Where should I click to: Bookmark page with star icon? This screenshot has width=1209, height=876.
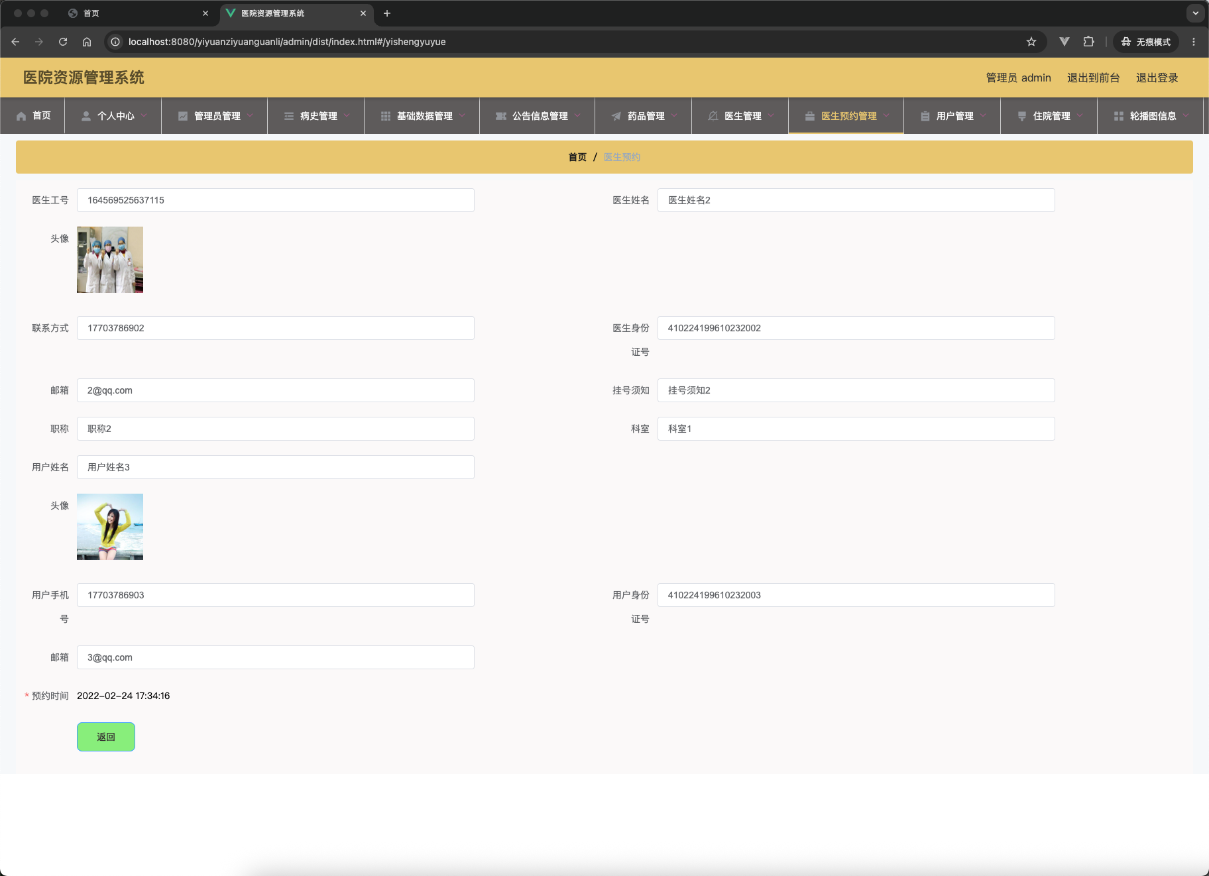1031,42
